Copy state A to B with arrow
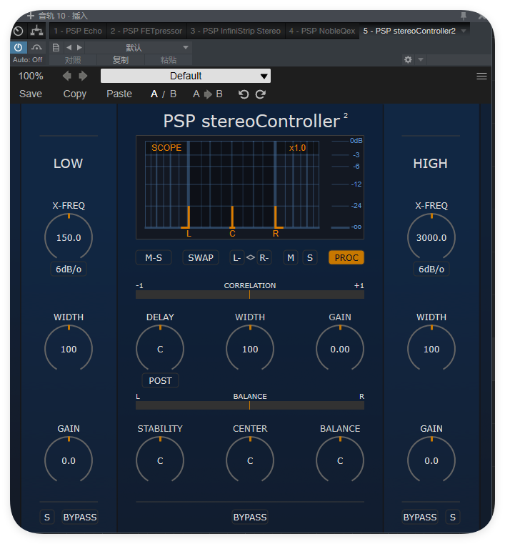505x544 pixels. pyautogui.click(x=208, y=94)
